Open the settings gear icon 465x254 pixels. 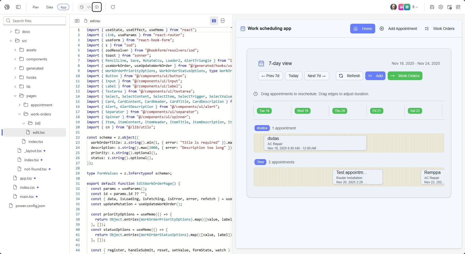click(x=441, y=7)
